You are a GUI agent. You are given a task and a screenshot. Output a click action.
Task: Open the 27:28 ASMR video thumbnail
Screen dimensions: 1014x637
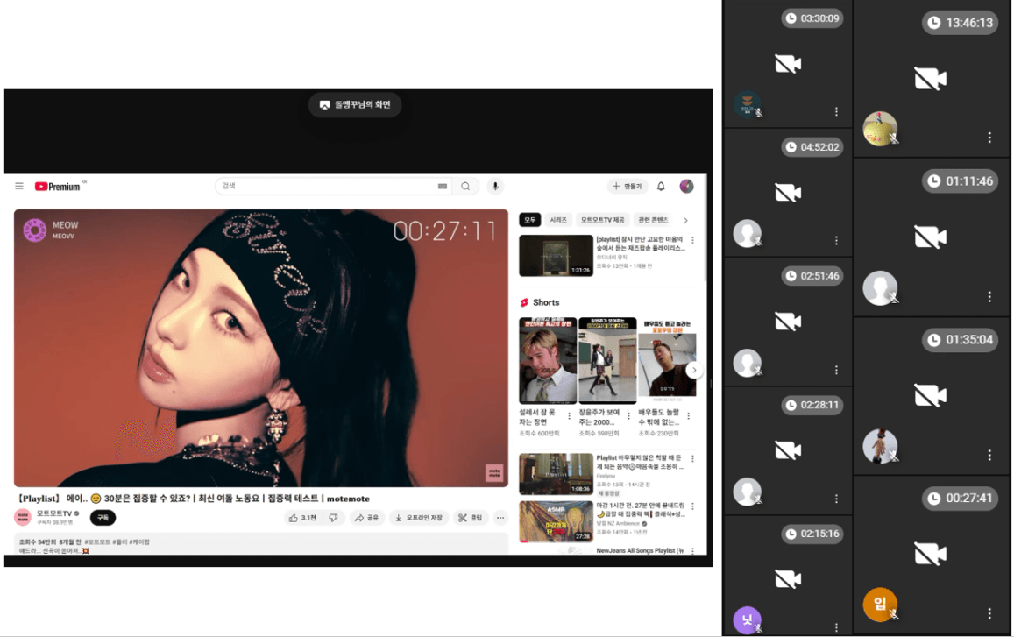557,521
